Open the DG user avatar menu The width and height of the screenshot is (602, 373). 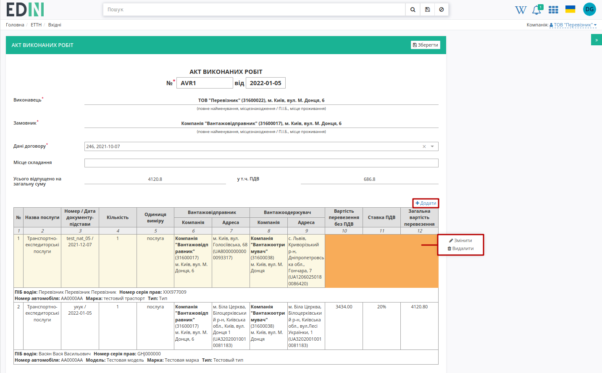pos(589,9)
